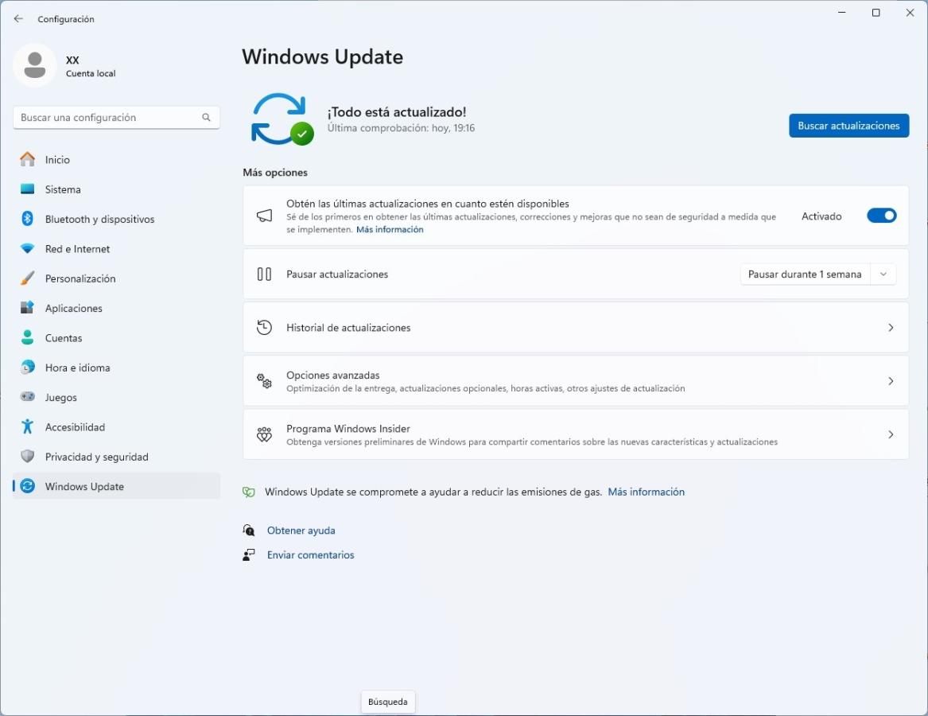Open Opciones avanzadas chevron
This screenshot has height=716, width=928.
tap(891, 381)
